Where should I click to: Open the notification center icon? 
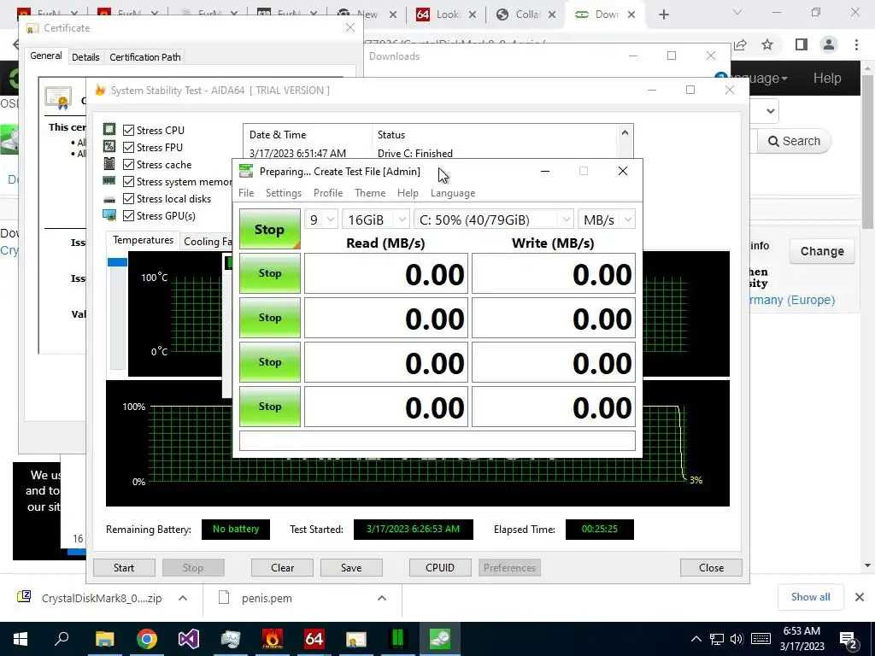pyautogui.click(x=849, y=640)
